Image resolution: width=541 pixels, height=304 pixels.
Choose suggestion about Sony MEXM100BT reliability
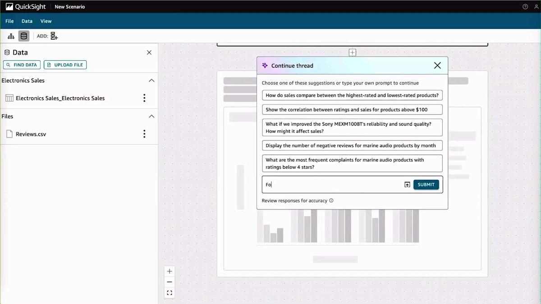tap(352, 127)
